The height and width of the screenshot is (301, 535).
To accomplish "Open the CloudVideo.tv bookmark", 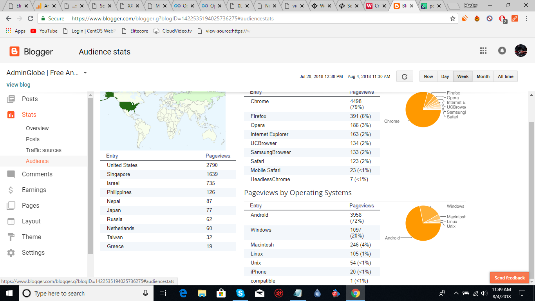I will [x=172, y=31].
